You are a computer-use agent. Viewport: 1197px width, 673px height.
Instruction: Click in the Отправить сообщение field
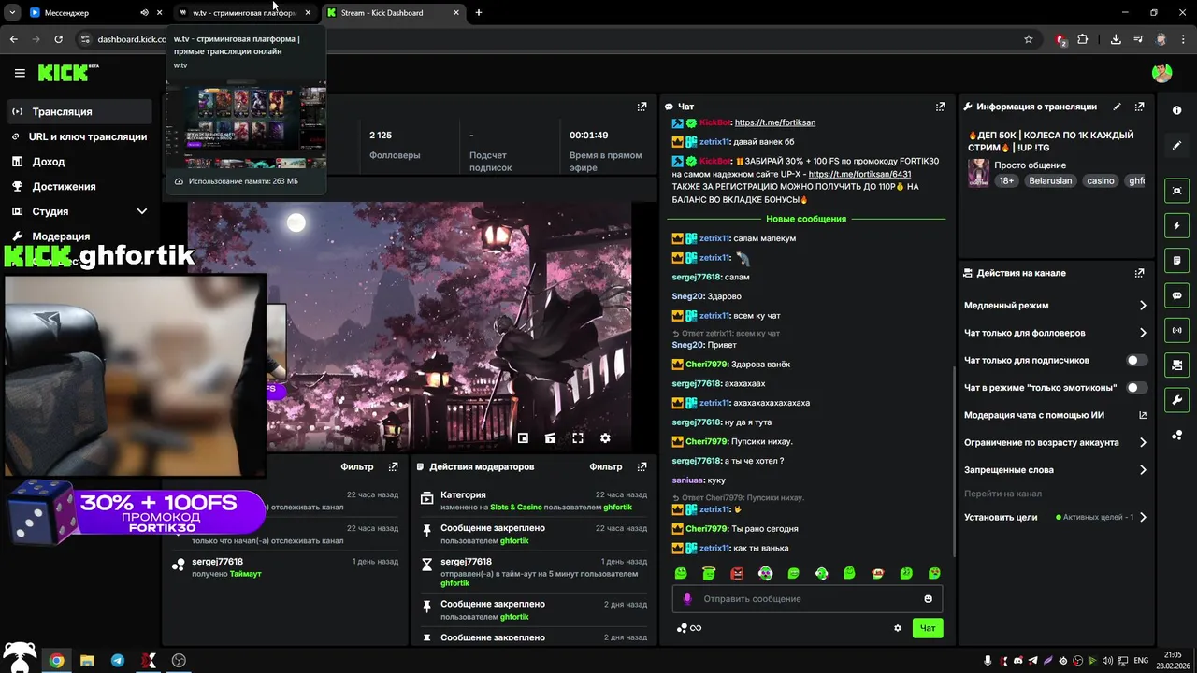[809, 599]
